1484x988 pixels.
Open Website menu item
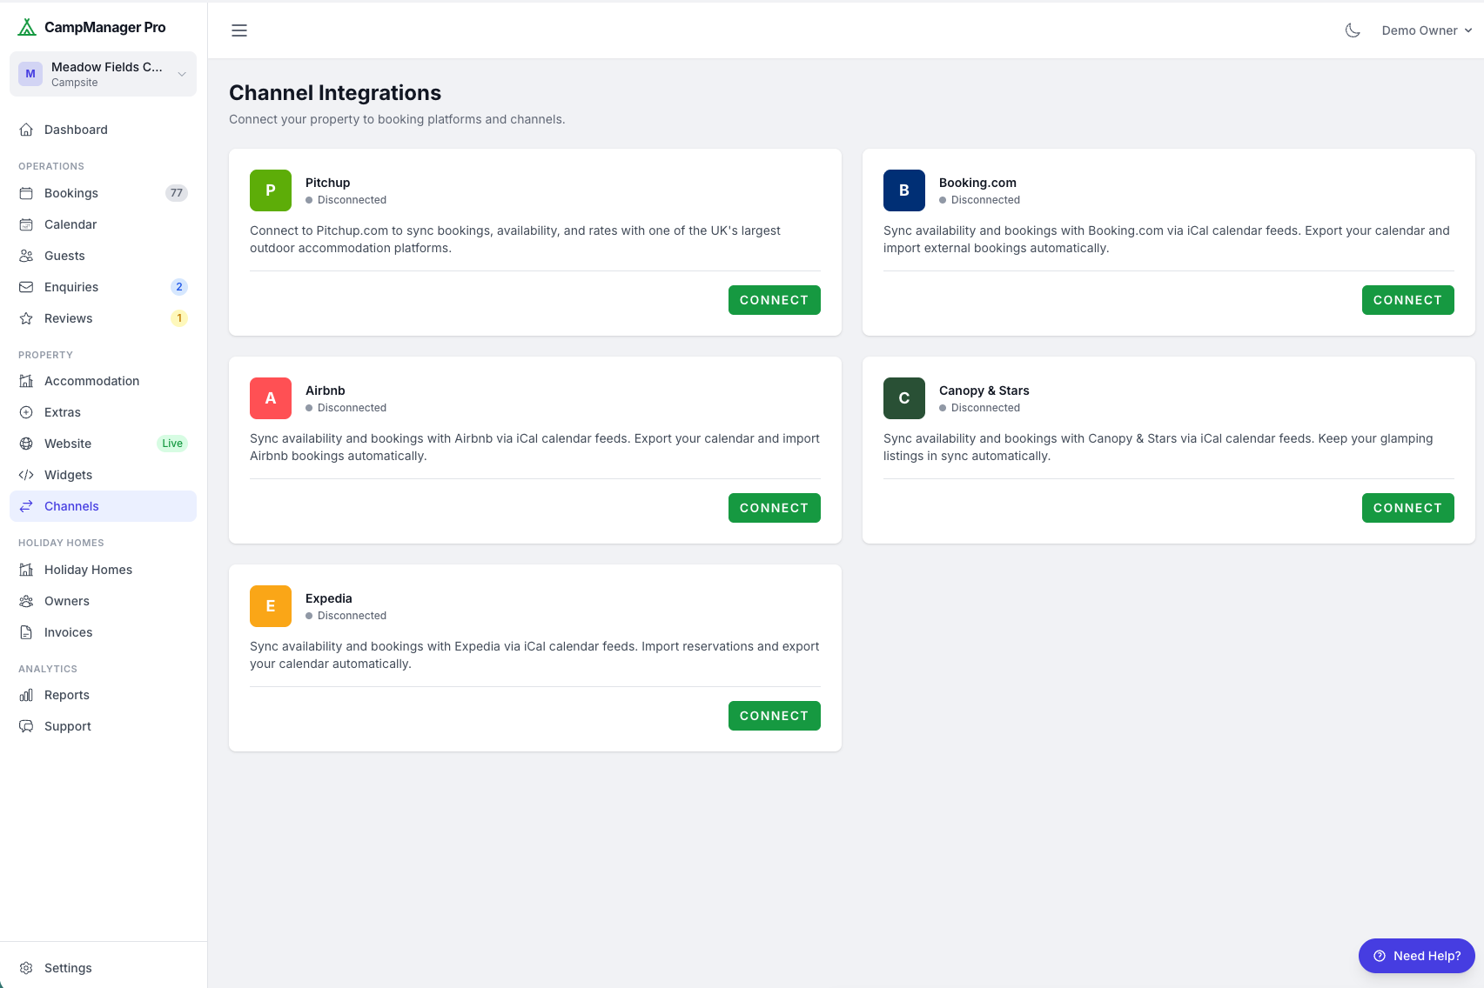click(x=103, y=444)
